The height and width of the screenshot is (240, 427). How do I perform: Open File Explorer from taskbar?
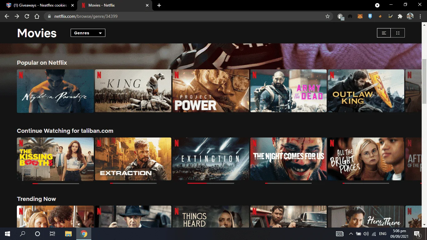[x=68, y=234]
